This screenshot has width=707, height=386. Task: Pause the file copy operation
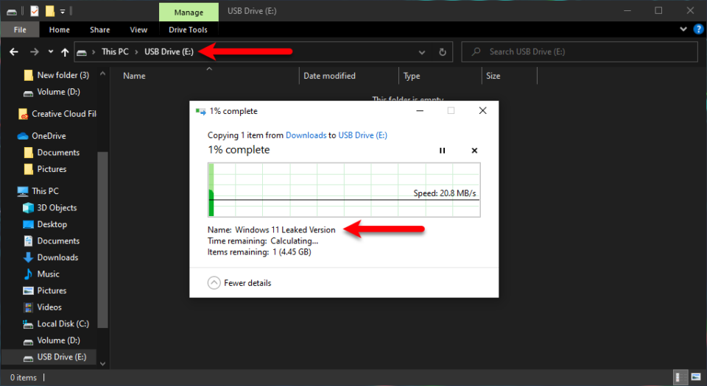443,151
